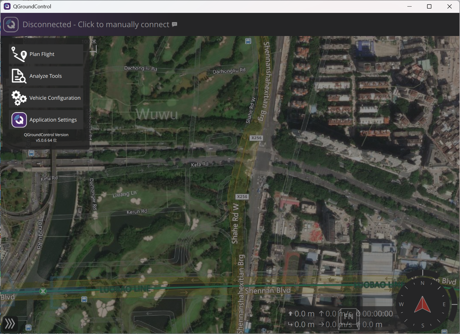Open the Application Settings label

click(x=53, y=120)
